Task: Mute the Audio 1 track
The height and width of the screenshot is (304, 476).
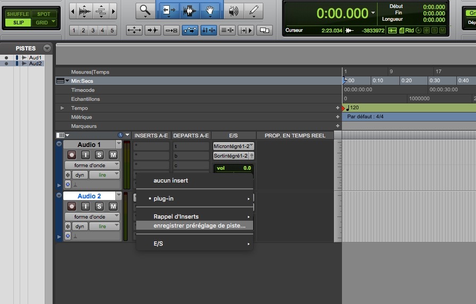Action: coord(113,155)
